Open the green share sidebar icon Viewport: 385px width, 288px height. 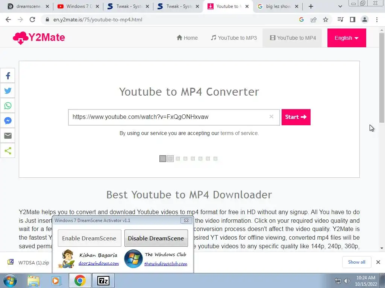(x=8, y=151)
